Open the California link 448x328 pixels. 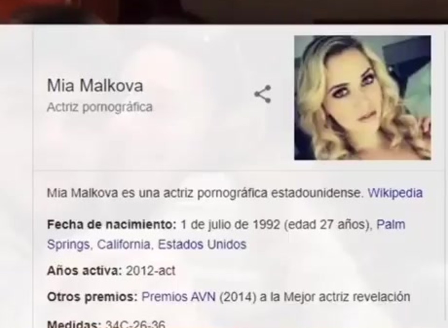pos(123,244)
